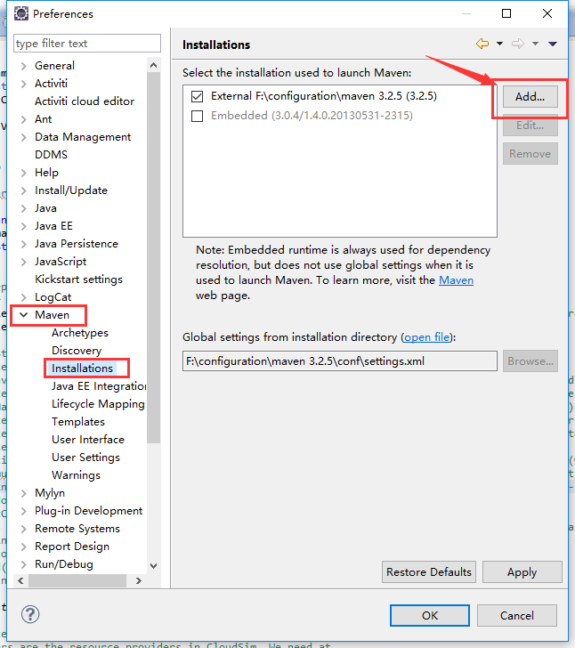Expand the LogCat node

click(x=23, y=297)
